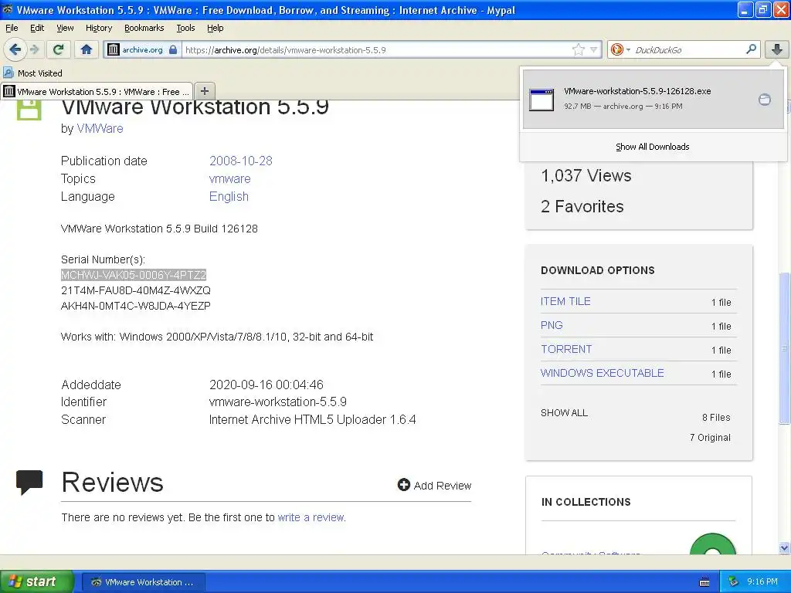Click the Add Review plus icon
Screen dimensions: 791x593
click(403, 485)
